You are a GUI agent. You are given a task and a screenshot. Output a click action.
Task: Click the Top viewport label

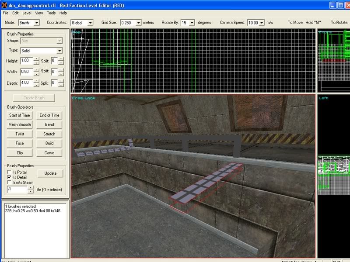[76, 32]
